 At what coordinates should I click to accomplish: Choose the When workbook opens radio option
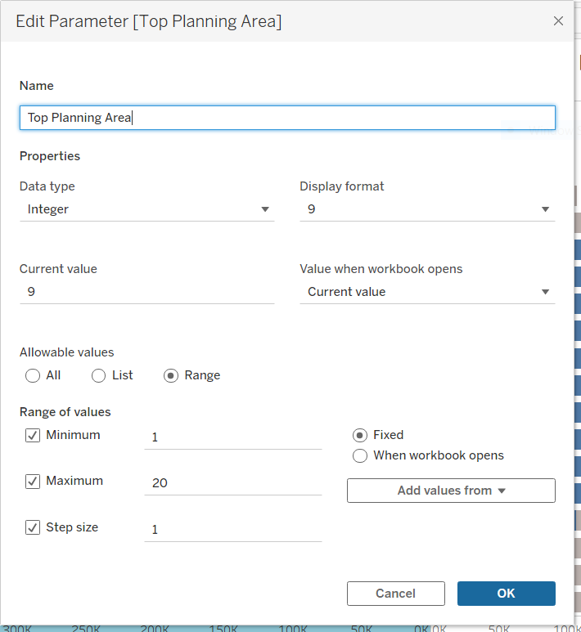360,456
